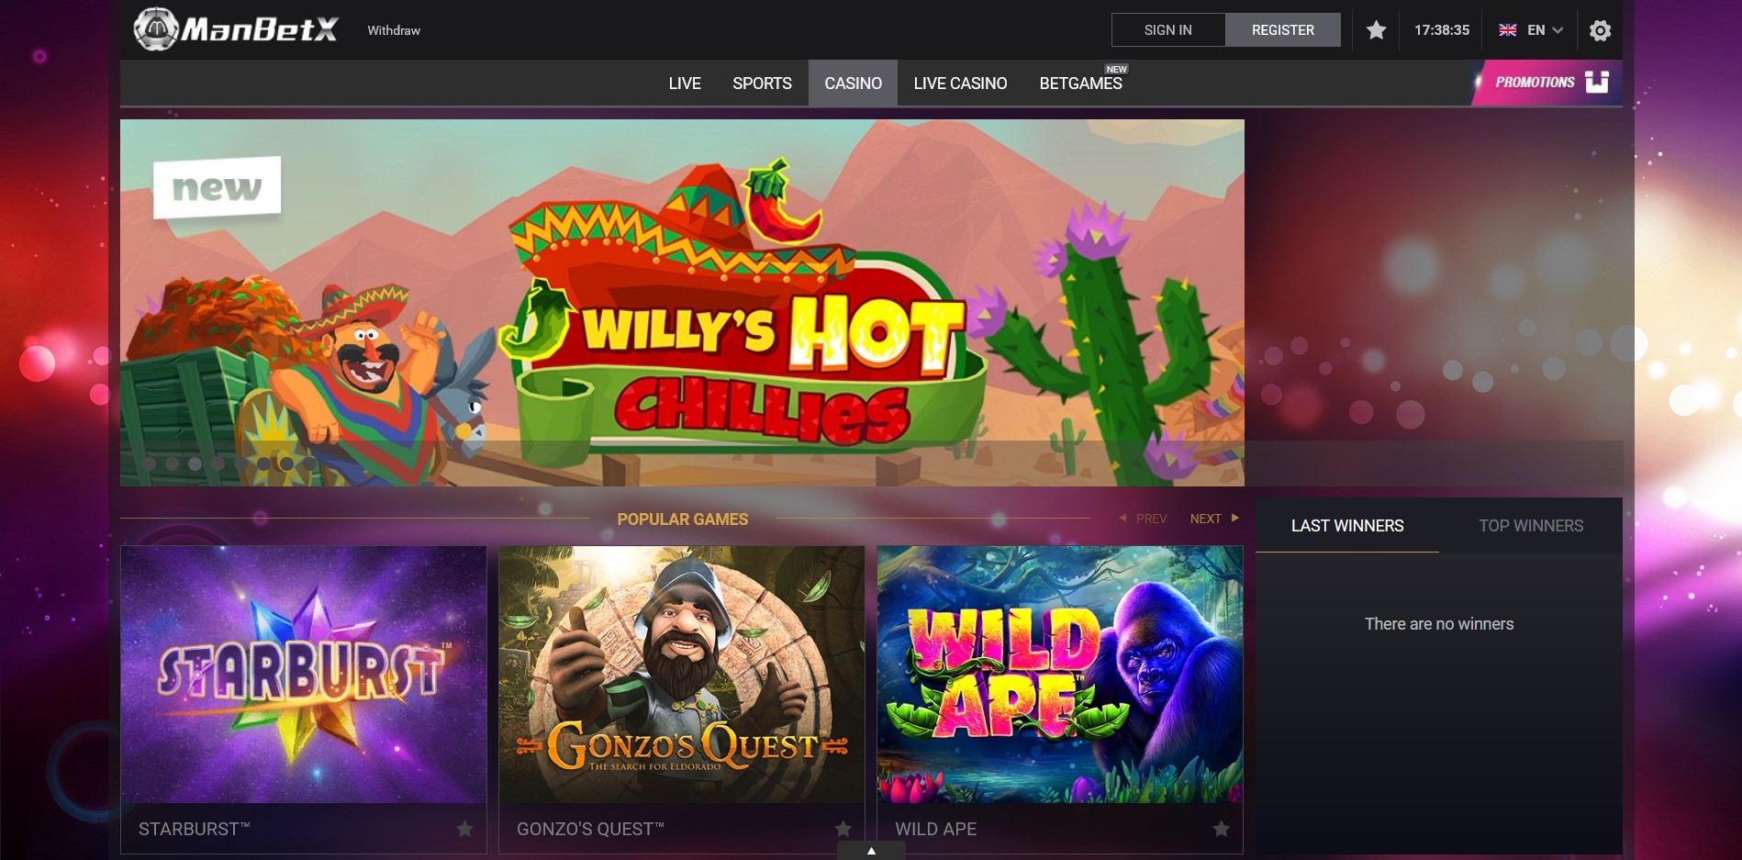Click the clock time 17:38:35
1742x860 pixels.
pyautogui.click(x=1442, y=30)
